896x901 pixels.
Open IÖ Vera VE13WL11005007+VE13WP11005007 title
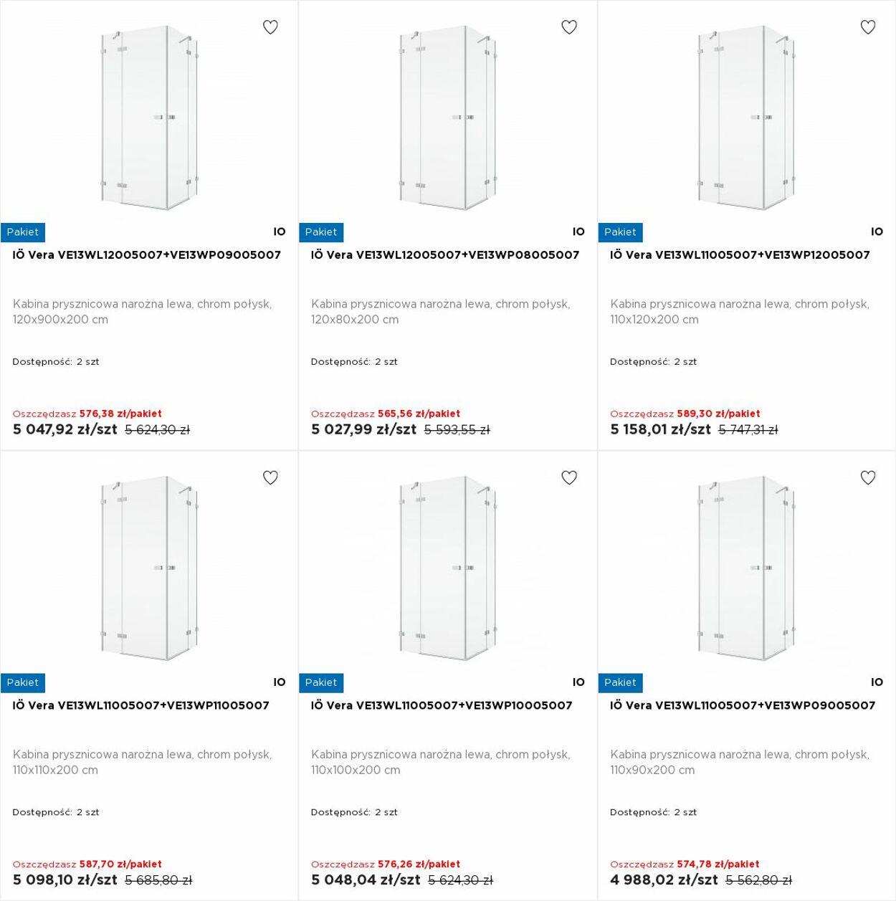pyautogui.click(x=141, y=705)
